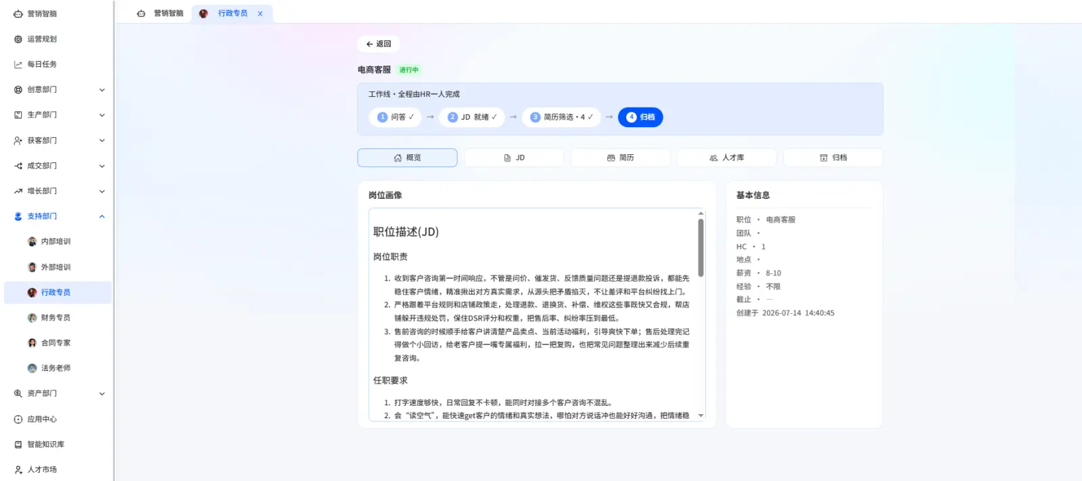Screen dimensions: 1082x481
Task: Click the robot icon in the 营销智脑 tab
Action: coord(141,14)
